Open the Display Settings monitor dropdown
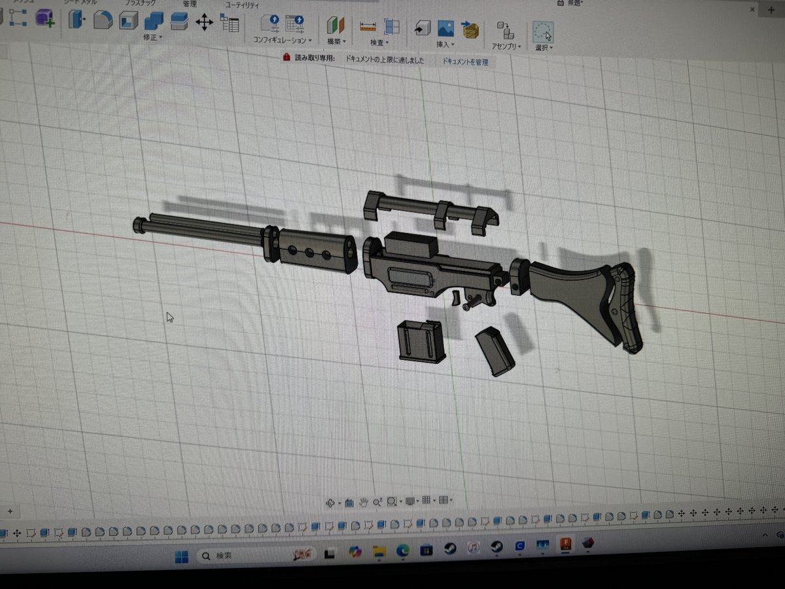The image size is (785, 589). pyautogui.click(x=412, y=501)
